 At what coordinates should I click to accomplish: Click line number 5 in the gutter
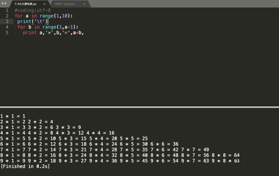tap(7, 33)
